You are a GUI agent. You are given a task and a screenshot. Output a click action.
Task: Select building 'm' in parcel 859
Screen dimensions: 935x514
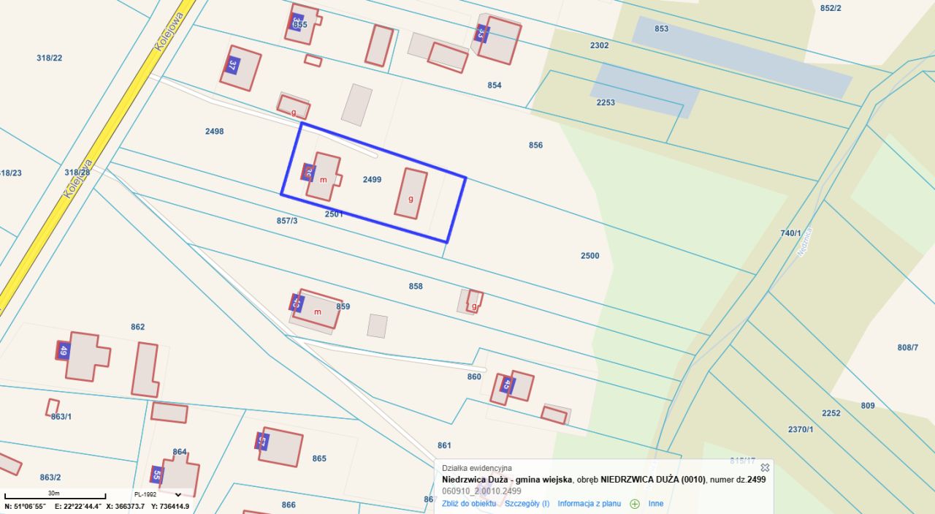317,310
